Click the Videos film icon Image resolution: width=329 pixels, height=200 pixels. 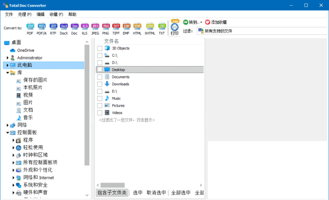pos(107,112)
